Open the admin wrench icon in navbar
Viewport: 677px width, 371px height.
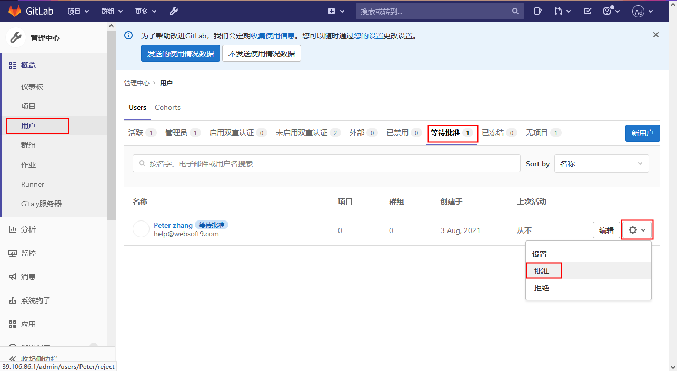point(174,11)
